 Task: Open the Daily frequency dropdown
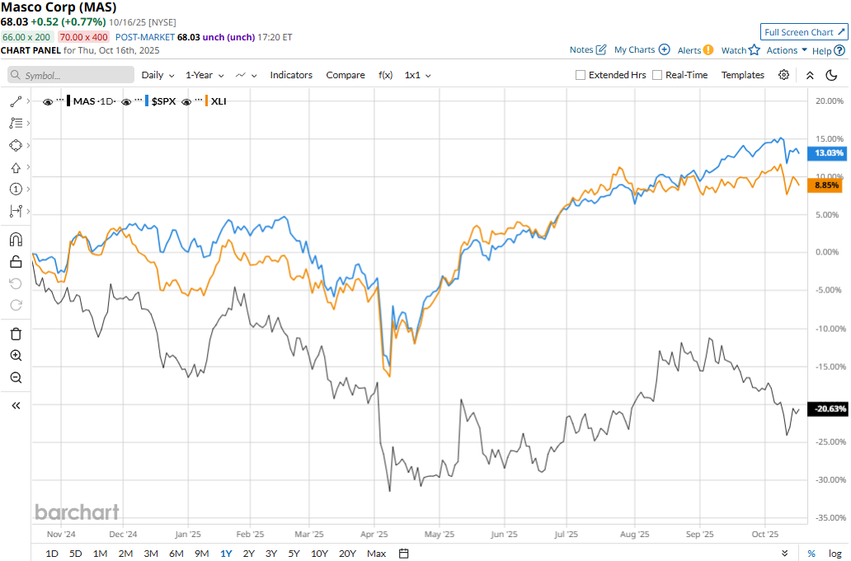point(158,75)
